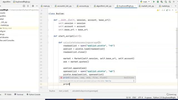Screen dimensions: 178x100
Task: Run with coverage icon in toolbar
Action: click(162, 2)
